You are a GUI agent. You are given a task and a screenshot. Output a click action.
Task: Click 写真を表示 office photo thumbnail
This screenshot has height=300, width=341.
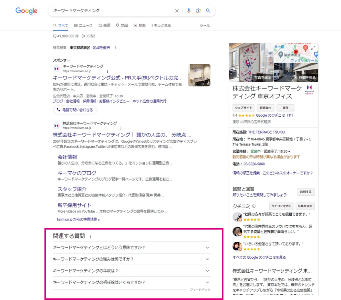(x=251, y=63)
